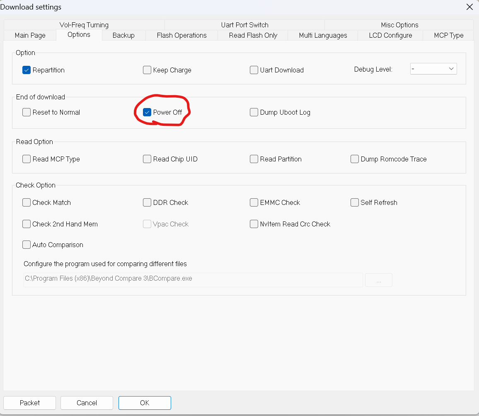
Task: Tick the Uart Download checkbox
Action: (x=254, y=70)
